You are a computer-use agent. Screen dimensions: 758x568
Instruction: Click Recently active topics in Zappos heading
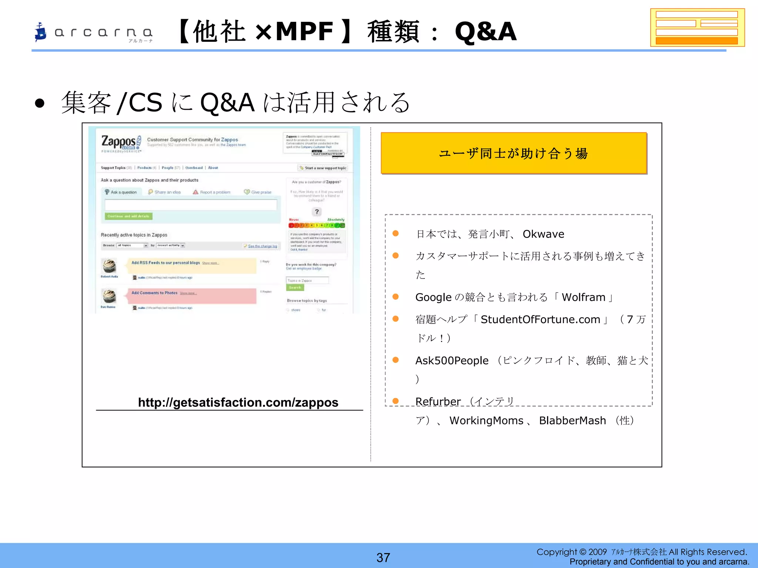(x=134, y=235)
